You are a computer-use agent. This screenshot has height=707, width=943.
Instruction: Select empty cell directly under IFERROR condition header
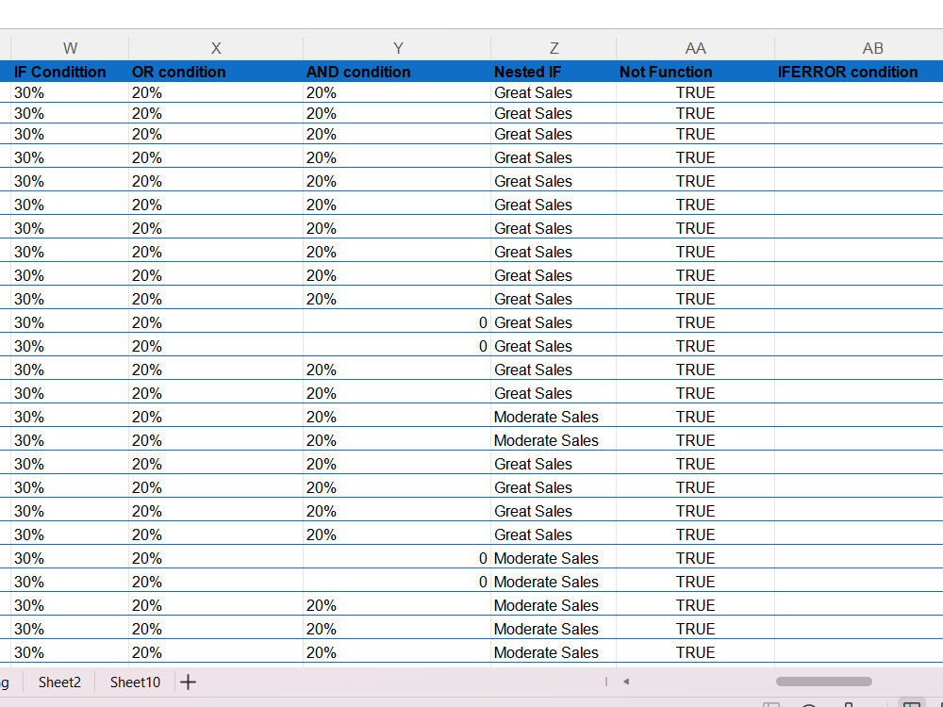click(859, 92)
